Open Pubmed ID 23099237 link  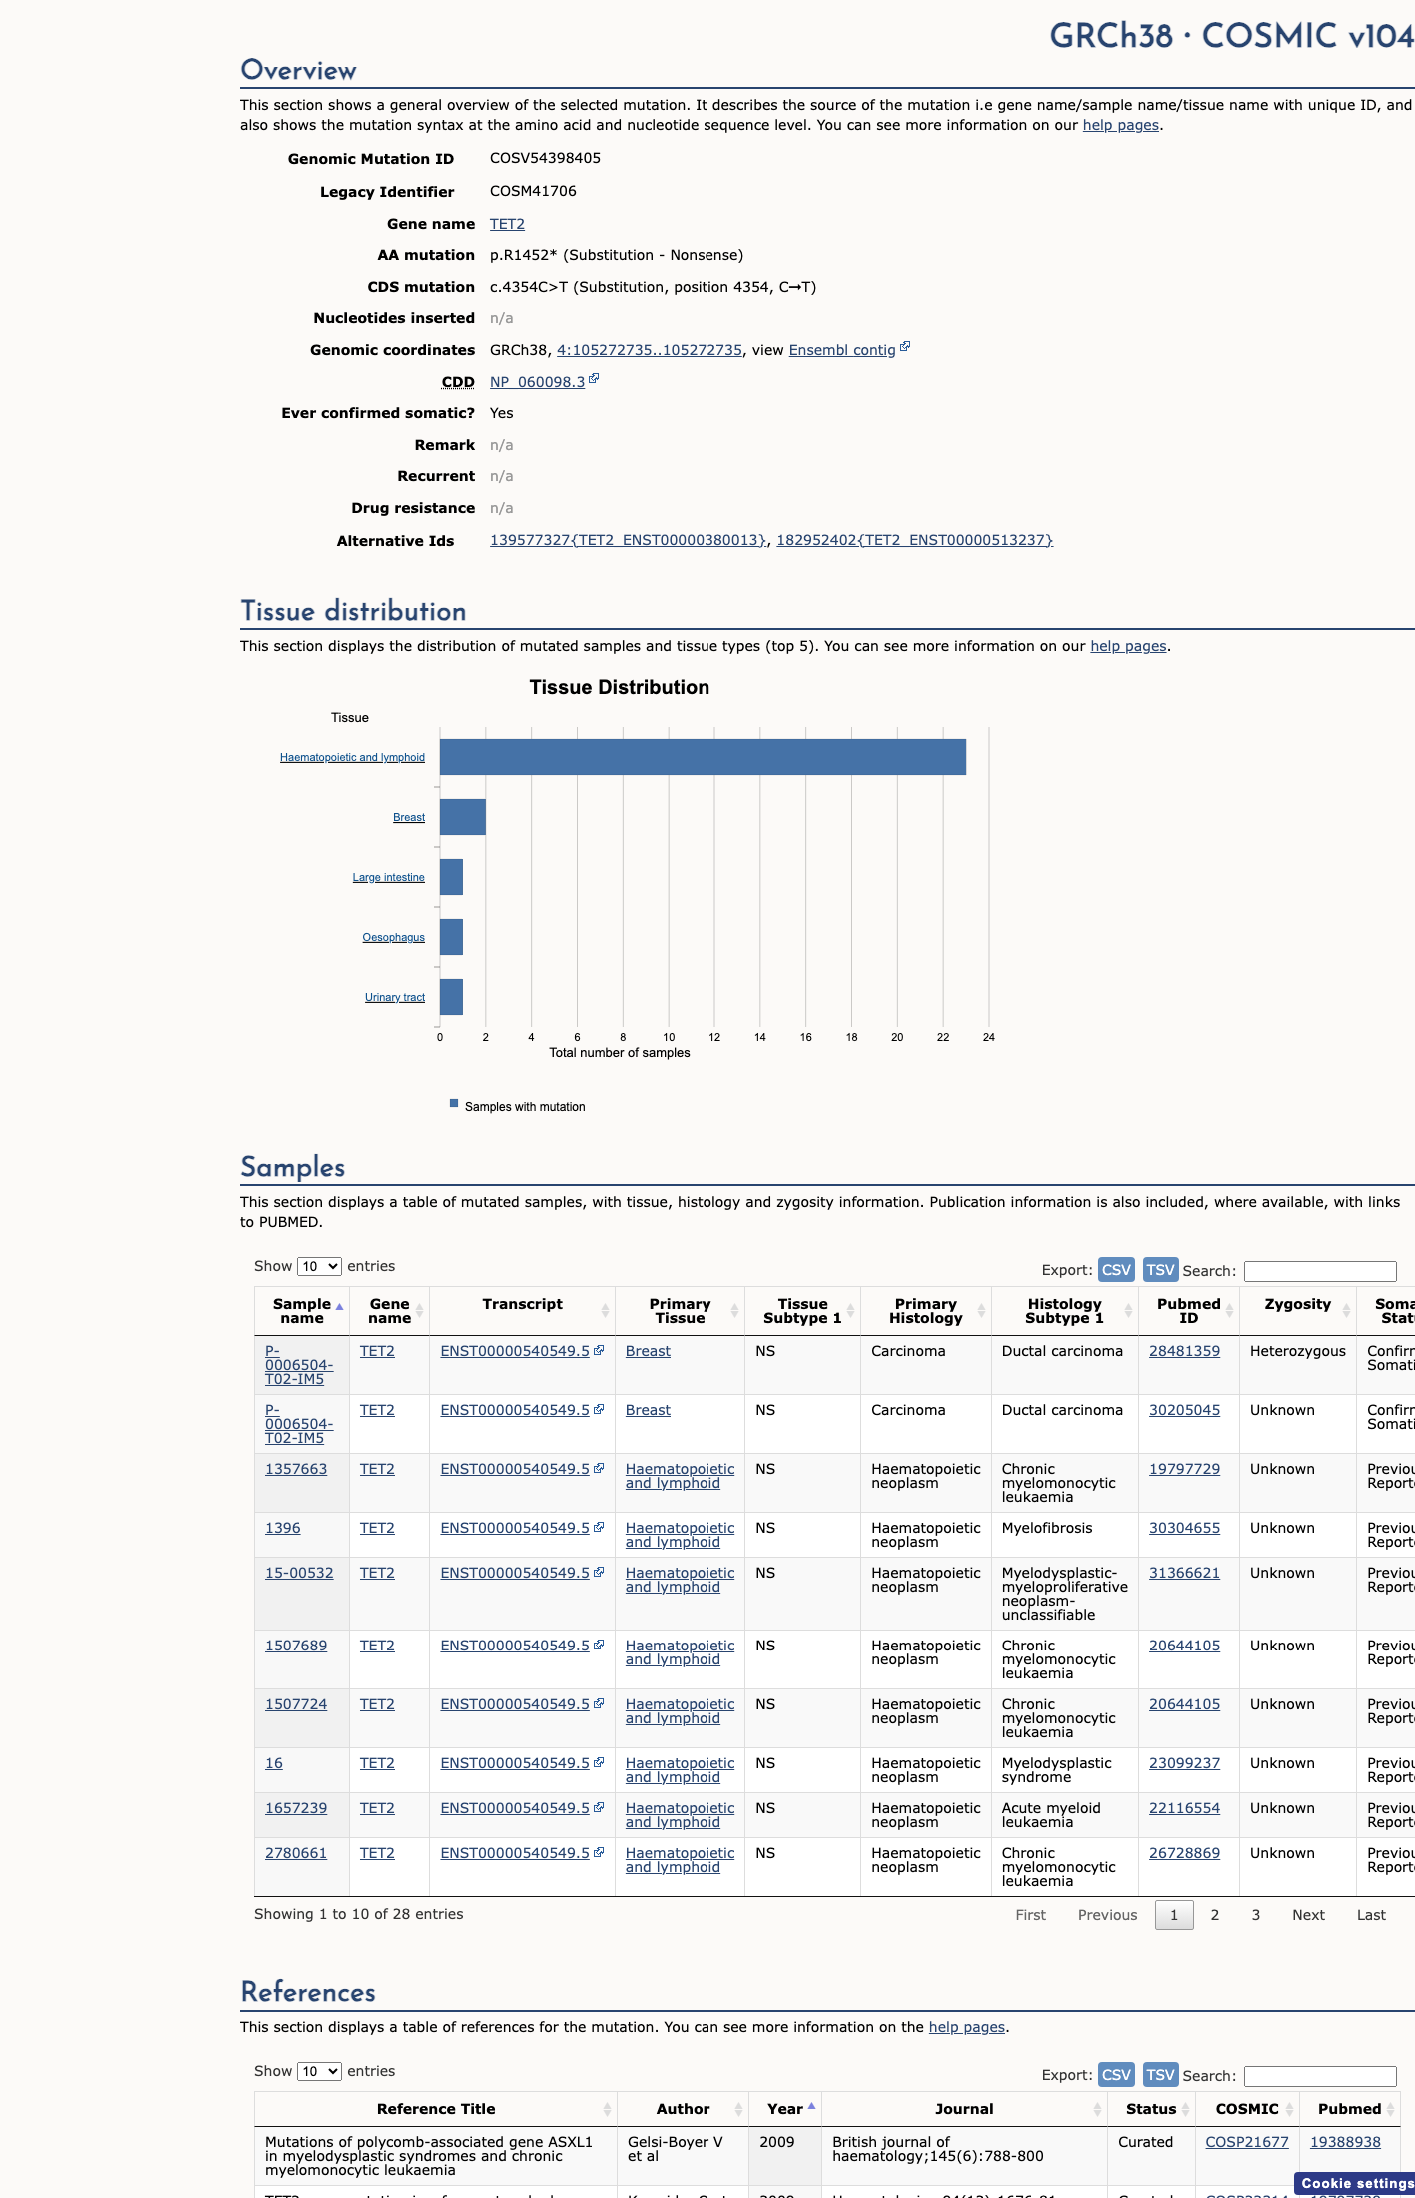click(x=1184, y=1763)
